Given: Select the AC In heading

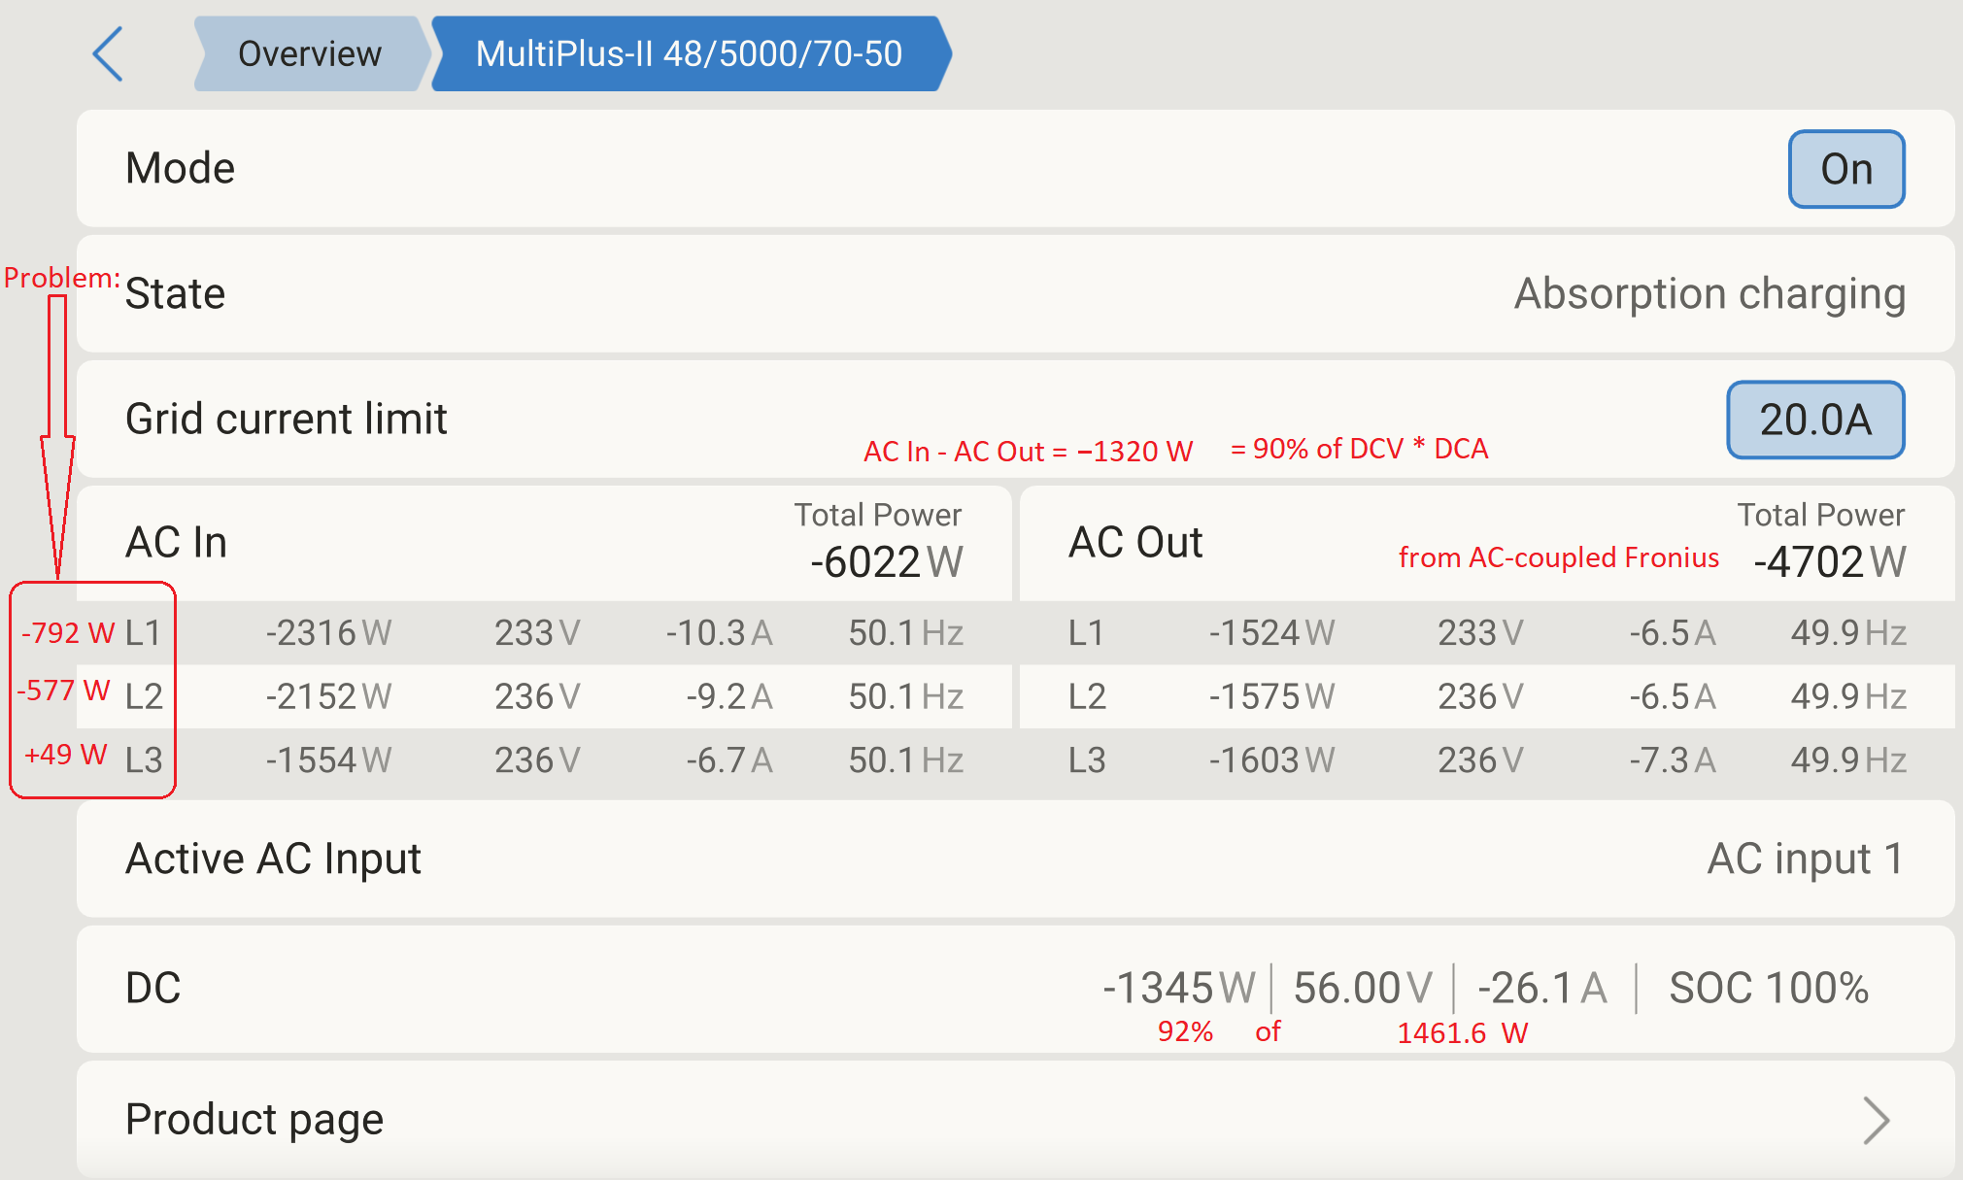Looking at the screenshot, I should point(177,542).
